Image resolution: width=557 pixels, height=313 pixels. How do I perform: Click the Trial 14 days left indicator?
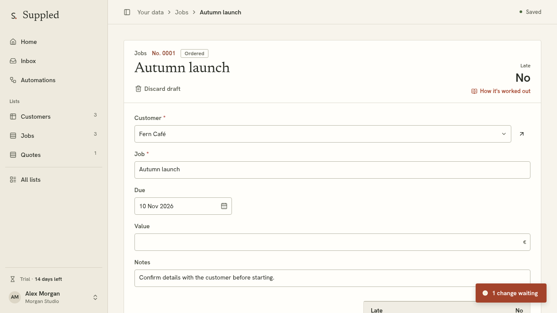click(x=36, y=279)
